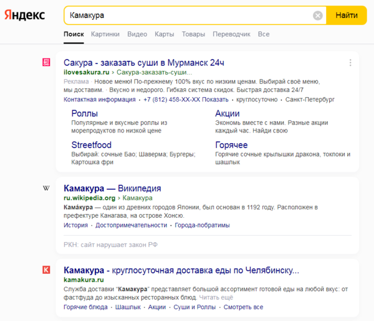374x321 pixels.
Task: Expand the Все services menu
Action: coord(264,34)
